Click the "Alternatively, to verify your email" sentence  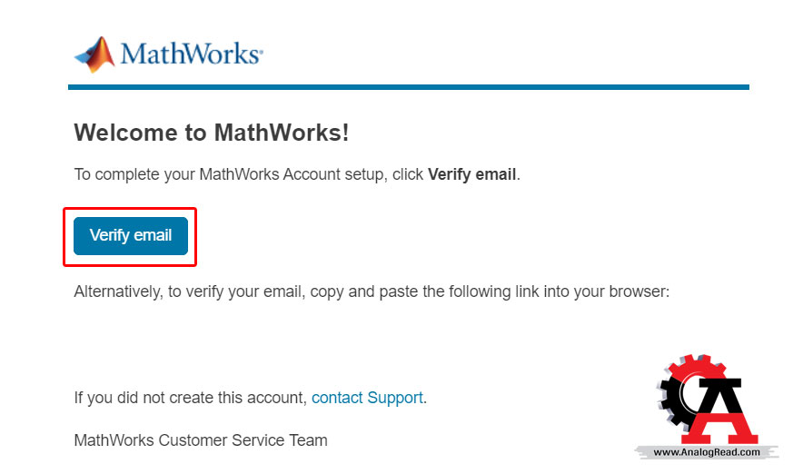point(189,291)
